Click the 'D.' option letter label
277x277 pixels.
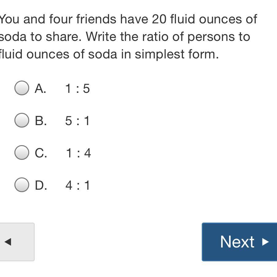pyautogui.click(x=41, y=185)
